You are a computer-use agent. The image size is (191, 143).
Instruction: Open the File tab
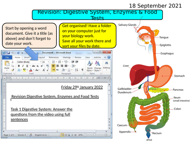click(7, 58)
